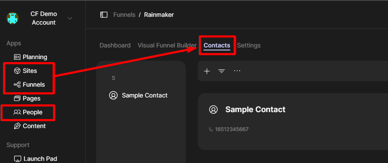The image size is (388, 163).
Task: Open the Visual Funnel Builder tab
Action: coord(167,46)
